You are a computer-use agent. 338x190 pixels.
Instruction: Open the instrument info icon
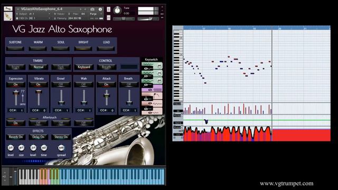(x=100, y=9)
